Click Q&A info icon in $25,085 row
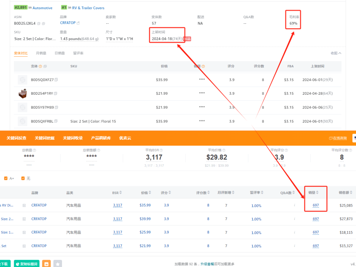Viewport: 356px width, 267px height. point(294,205)
